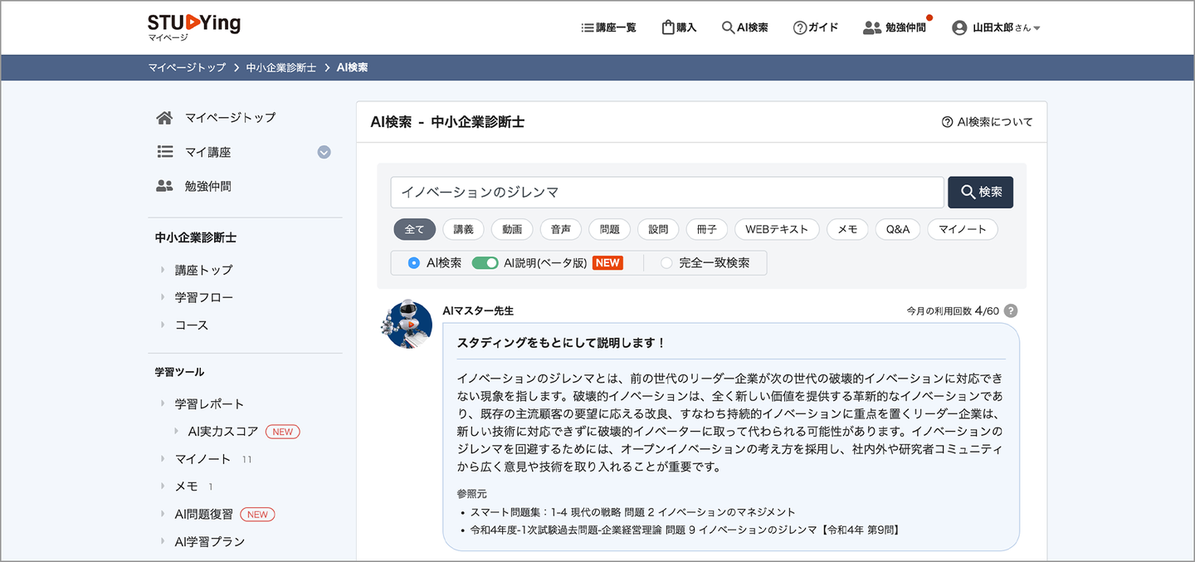Image resolution: width=1195 pixels, height=562 pixels.
Task: Go to マイページトップ breadcrumb
Action: point(187,67)
